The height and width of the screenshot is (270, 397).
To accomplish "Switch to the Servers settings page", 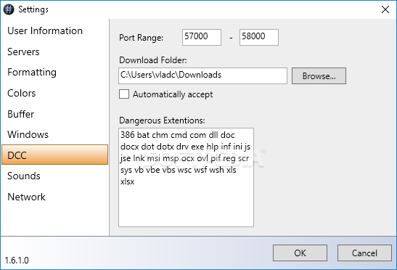I will (23, 52).
